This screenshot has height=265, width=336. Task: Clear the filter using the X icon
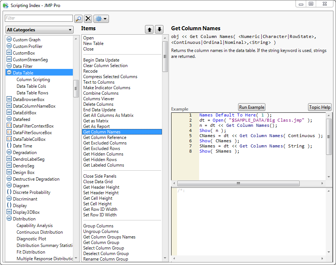point(88,18)
